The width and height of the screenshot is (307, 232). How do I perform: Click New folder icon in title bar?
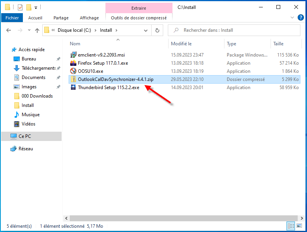pyautogui.click(x=29, y=7)
